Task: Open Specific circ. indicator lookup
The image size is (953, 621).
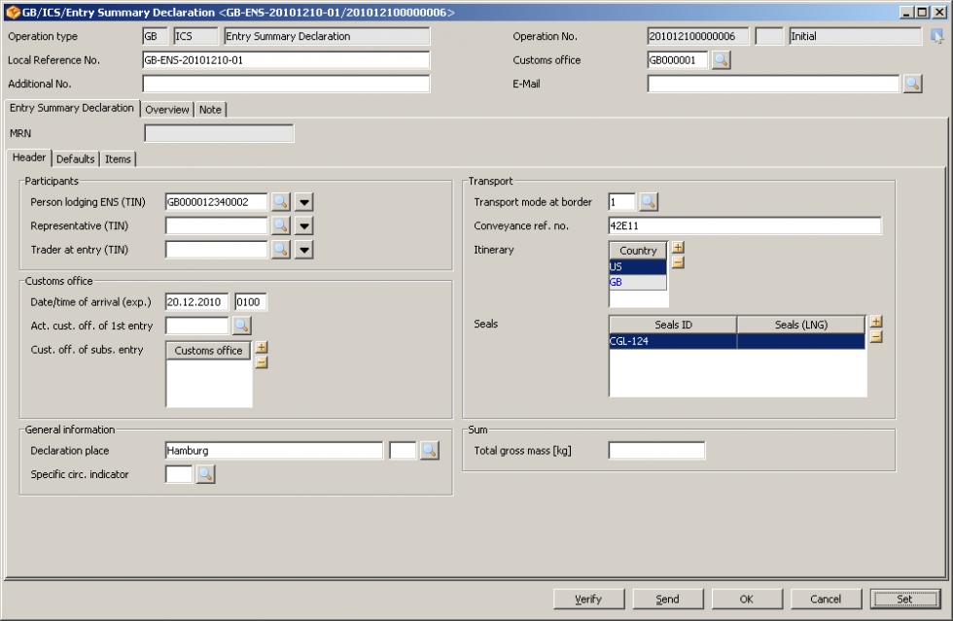Action: click(205, 474)
